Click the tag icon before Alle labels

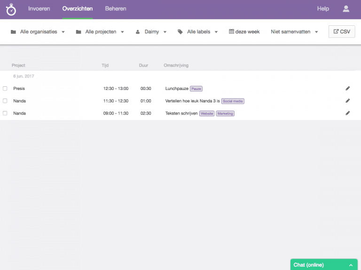coord(180,32)
